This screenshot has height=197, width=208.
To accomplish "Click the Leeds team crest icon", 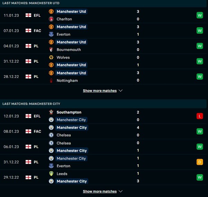I will 51,174.
